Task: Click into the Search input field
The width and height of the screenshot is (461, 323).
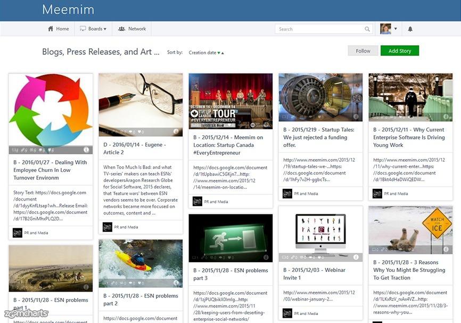Action: [x=319, y=29]
